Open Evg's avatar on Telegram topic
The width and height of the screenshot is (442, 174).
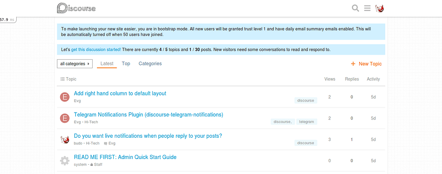(x=64, y=118)
